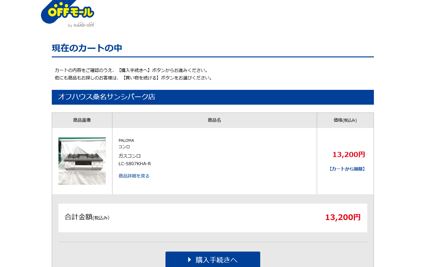Image resolution: width=444 pixels, height=267 pixels.
Task: Click the arrow icon on the purchase button
Action: click(x=189, y=260)
